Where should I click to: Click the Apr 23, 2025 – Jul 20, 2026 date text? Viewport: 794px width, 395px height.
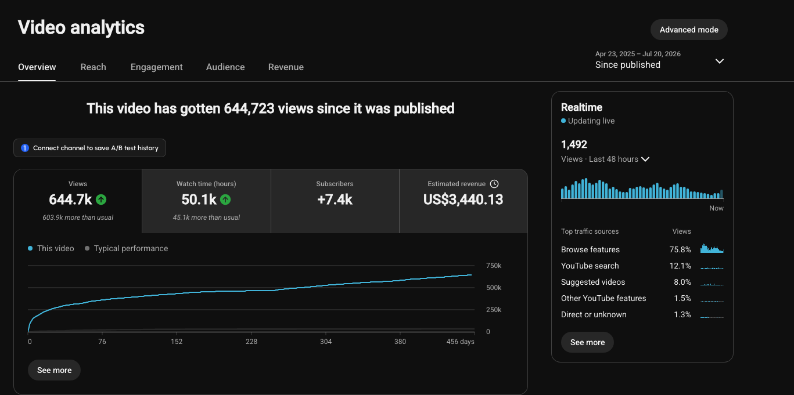[x=638, y=54]
